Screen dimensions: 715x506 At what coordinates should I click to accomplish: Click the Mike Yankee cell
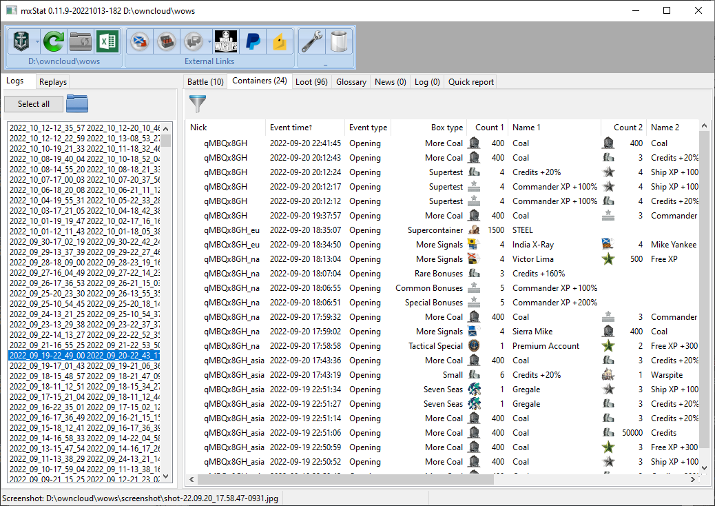point(674,245)
